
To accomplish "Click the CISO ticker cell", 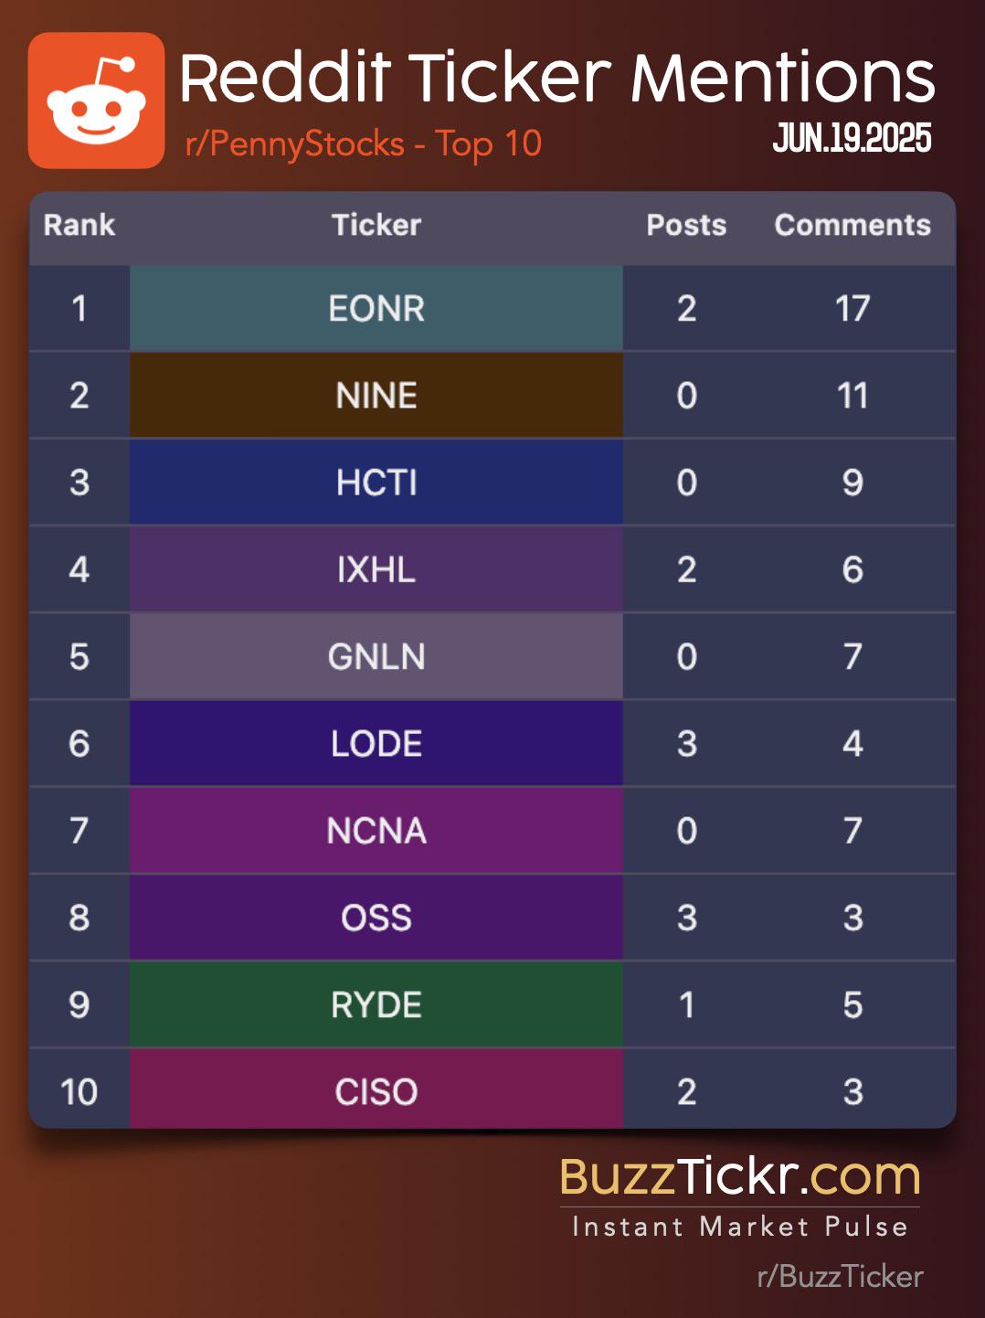I will 376,1091.
